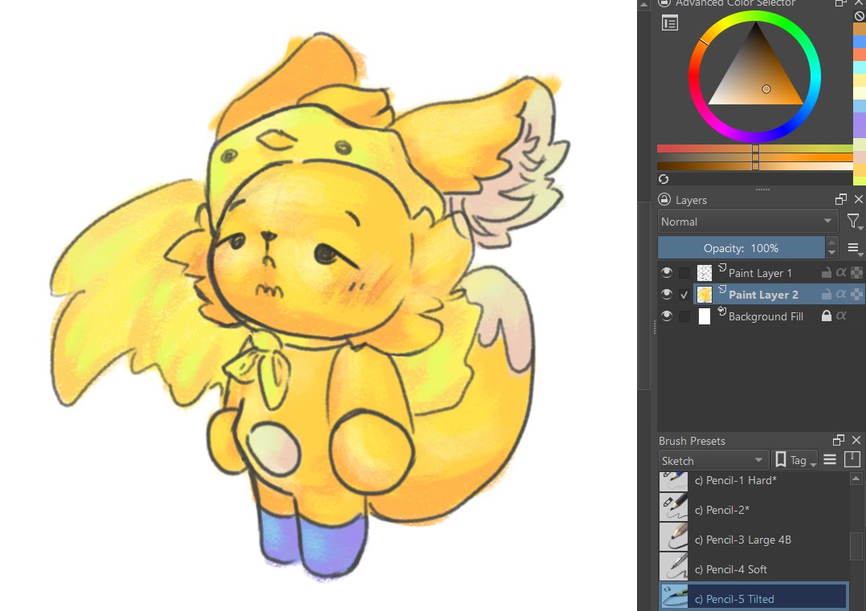Select the Paint Layer 2 row

pyautogui.click(x=778, y=295)
